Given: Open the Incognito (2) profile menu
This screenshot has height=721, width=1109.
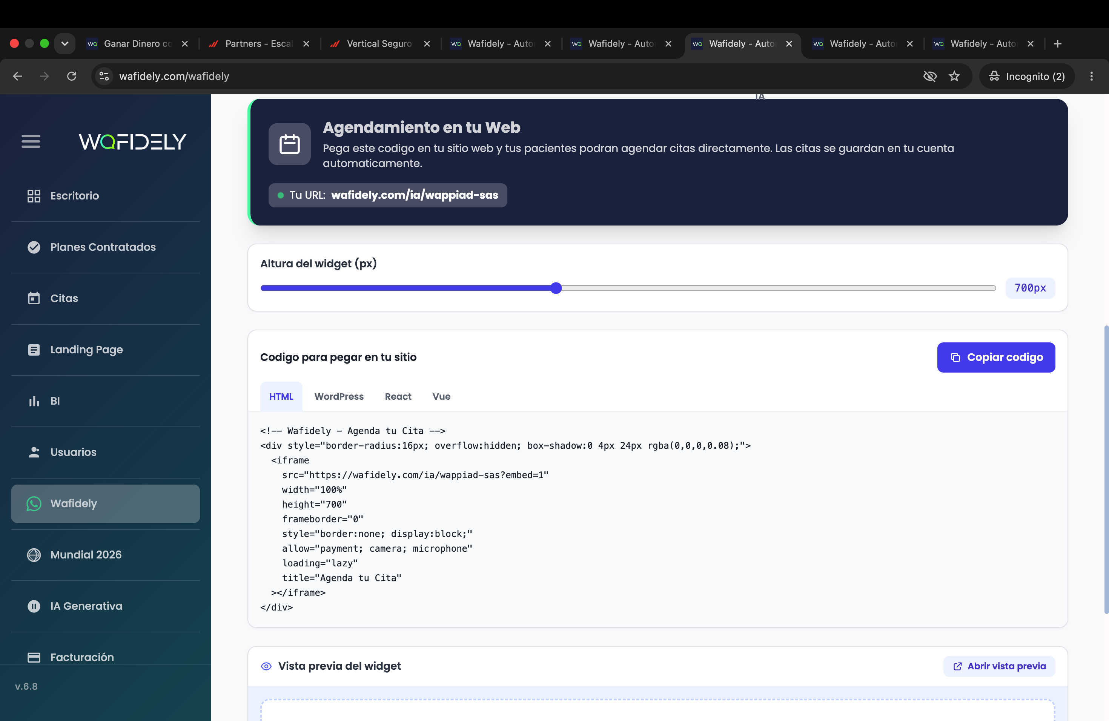Looking at the screenshot, I should (1027, 76).
